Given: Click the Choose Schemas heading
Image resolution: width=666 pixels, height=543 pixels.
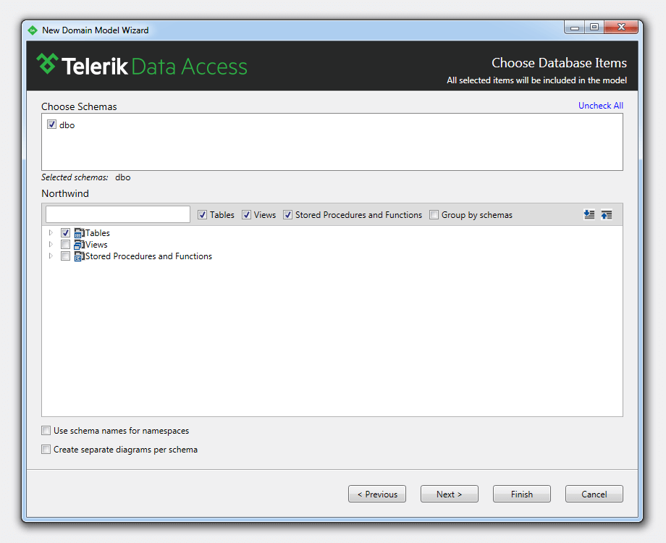Looking at the screenshot, I should click(x=79, y=106).
